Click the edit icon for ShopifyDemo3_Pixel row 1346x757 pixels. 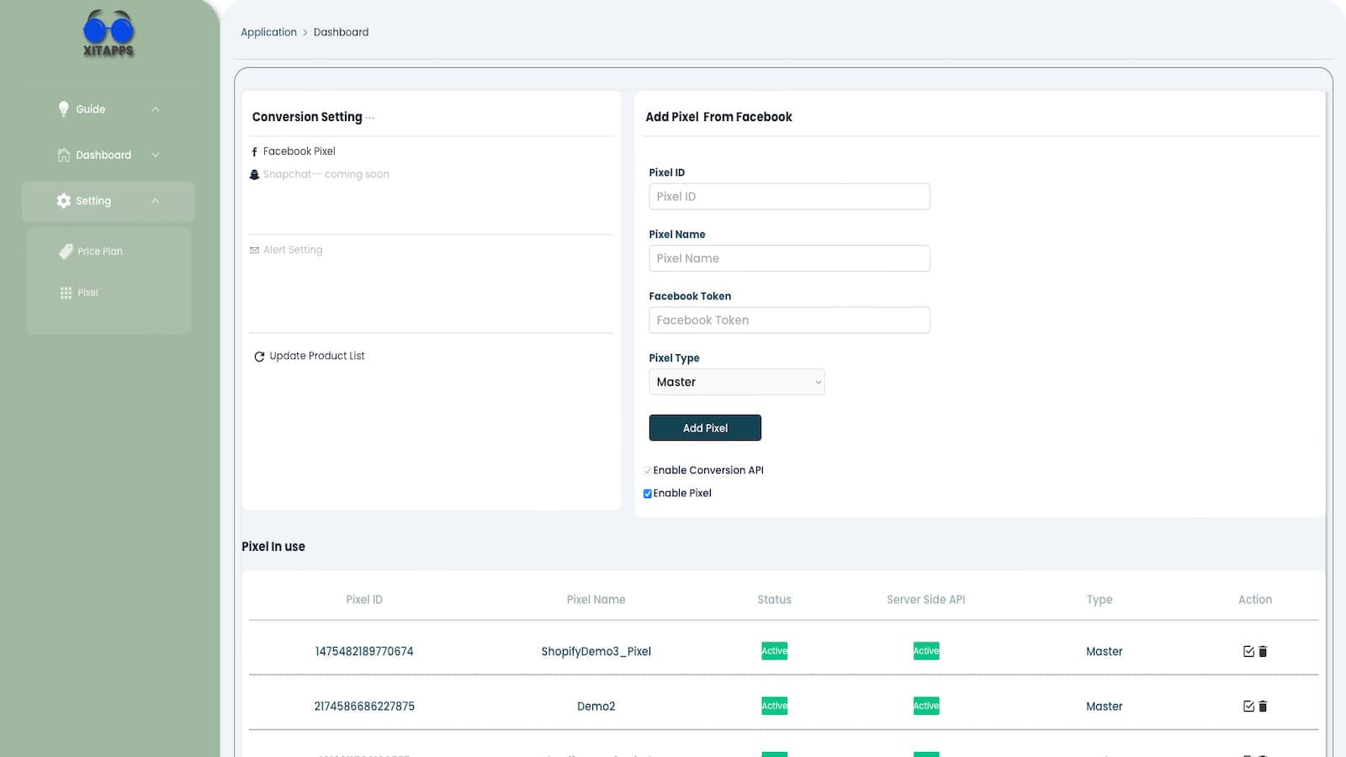[1248, 651]
